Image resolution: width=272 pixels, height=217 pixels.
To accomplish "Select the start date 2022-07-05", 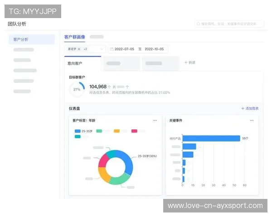I will click(x=124, y=49).
